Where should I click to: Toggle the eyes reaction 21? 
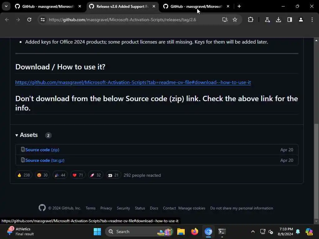113,175
